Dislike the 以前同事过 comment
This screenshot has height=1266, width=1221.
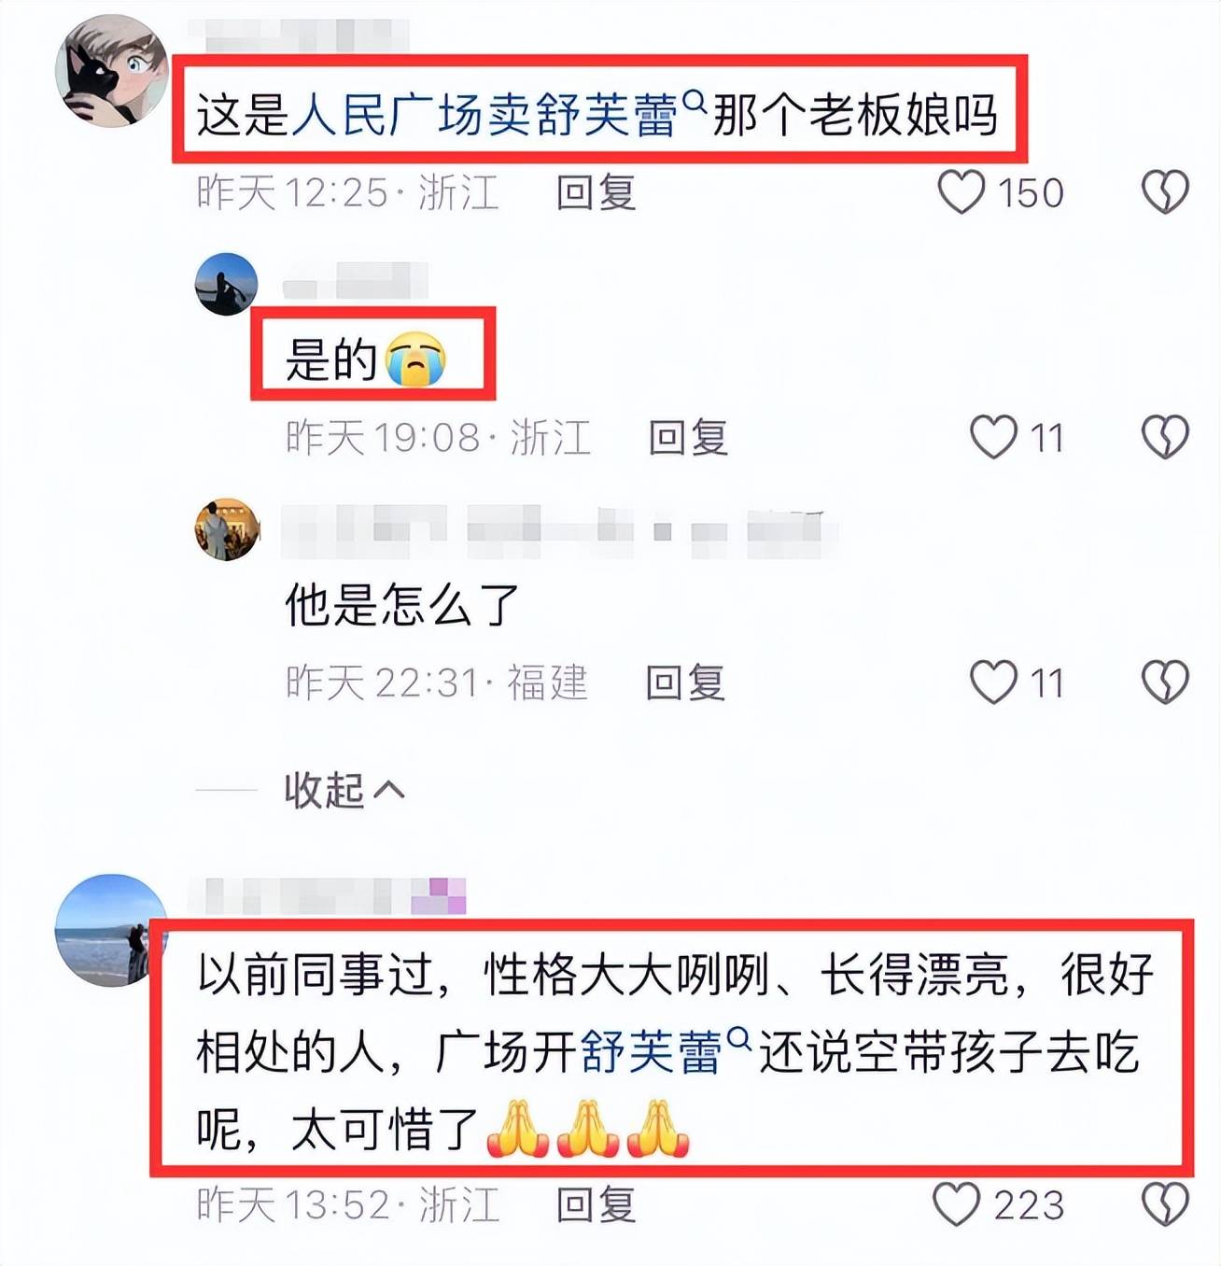[x=1165, y=1204]
